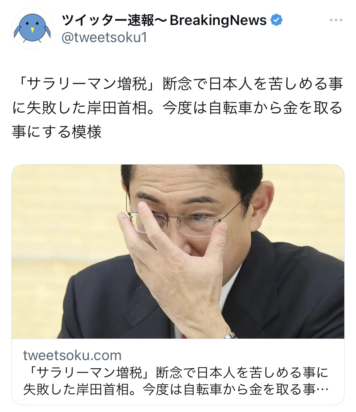
Task: Open the link card photo of man covering face
Action: [x=178, y=251]
